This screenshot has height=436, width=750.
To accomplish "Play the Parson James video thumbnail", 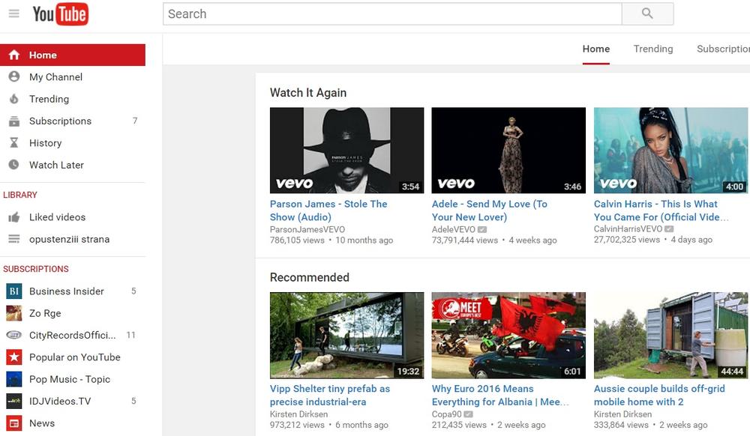I will coord(346,151).
